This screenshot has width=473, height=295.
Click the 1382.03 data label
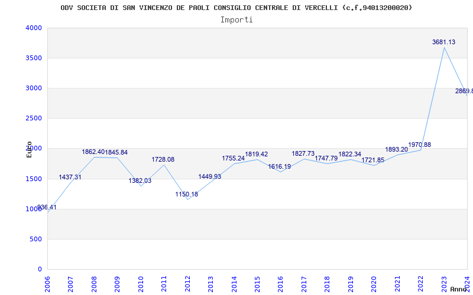(x=140, y=181)
